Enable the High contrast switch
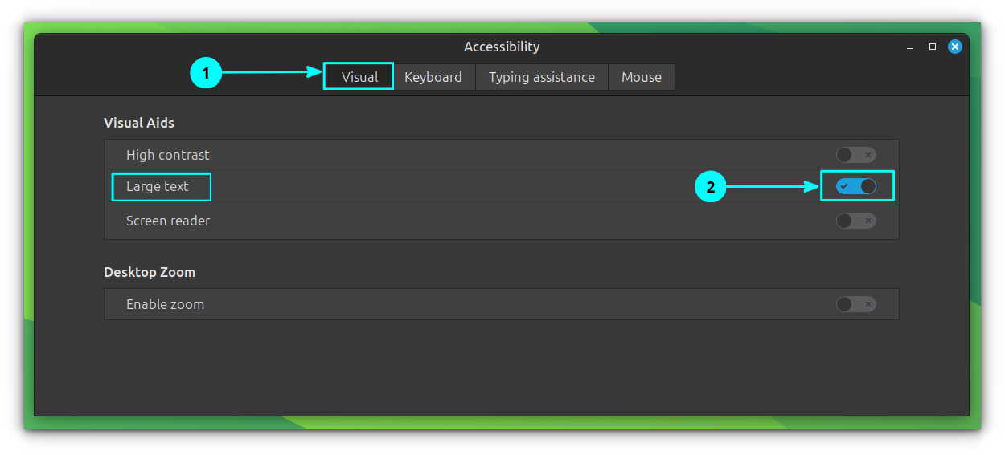 (855, 155)
